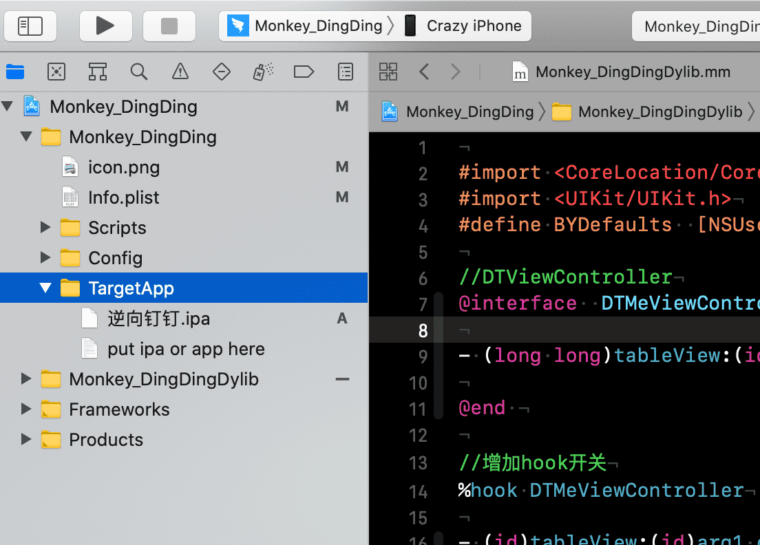
Task: Select the Config folder row
Action: click(x=184, y=258)
